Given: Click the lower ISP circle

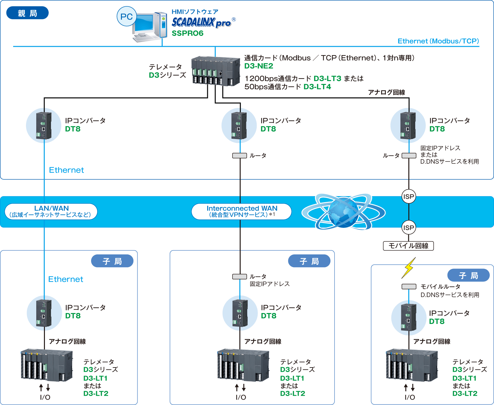Looking at the screenshot, I should coord(409,227).
